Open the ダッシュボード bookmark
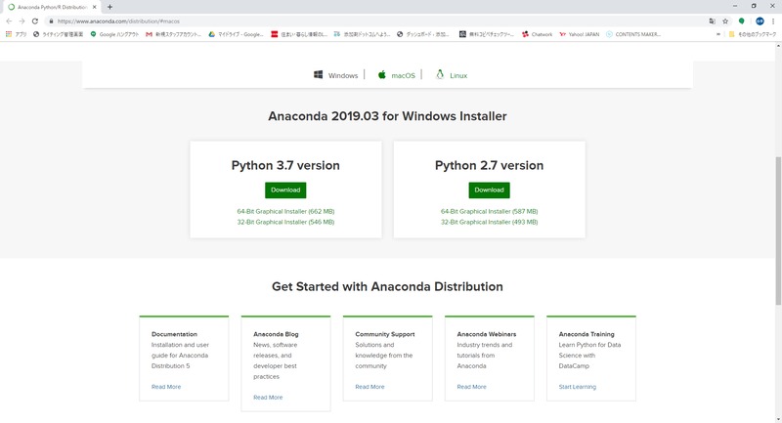 click(x=423, y=34)
